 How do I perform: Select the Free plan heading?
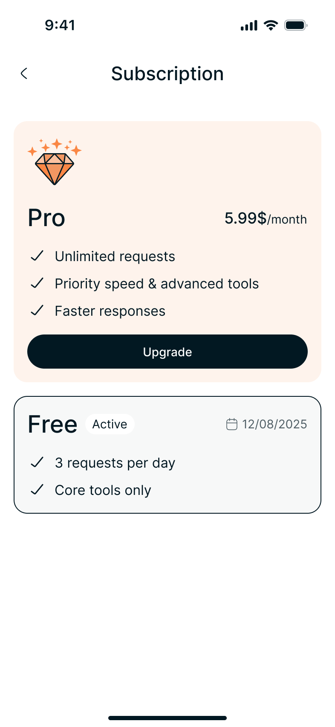(x=52, y=425)
